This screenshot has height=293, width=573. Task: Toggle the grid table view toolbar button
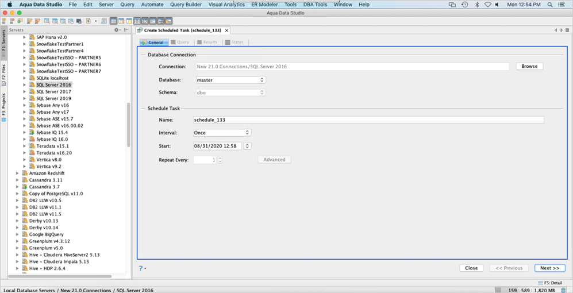[137, 21]
